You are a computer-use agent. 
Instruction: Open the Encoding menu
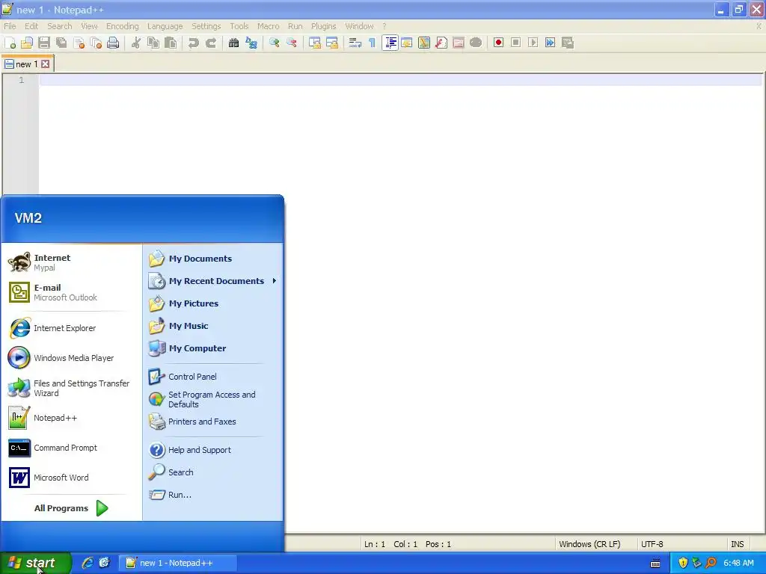(123, 26)
